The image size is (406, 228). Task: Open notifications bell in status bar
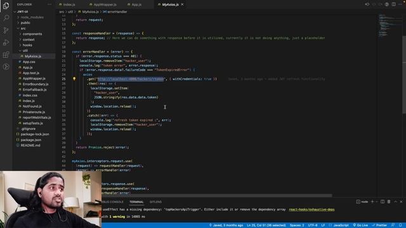[400, 225]
